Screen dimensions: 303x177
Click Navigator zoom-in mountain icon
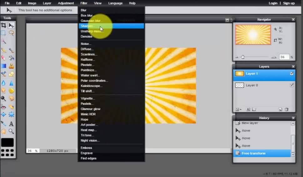(x=274, y=57)
